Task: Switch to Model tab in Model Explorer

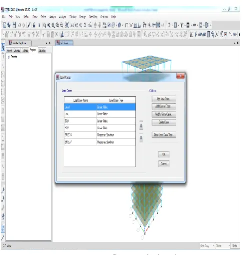Action: [9, 50]
